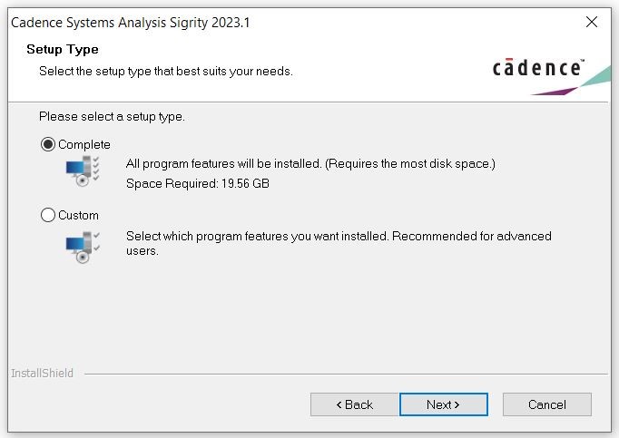The width and height of the screenshot is (619, 438).
Task: Click the Custom option label text
Action: [x=78, y=215]
